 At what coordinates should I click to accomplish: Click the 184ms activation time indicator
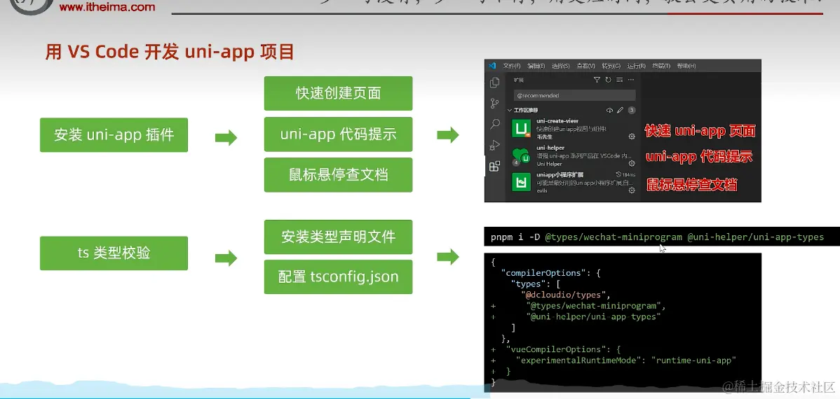click(625, 175)
